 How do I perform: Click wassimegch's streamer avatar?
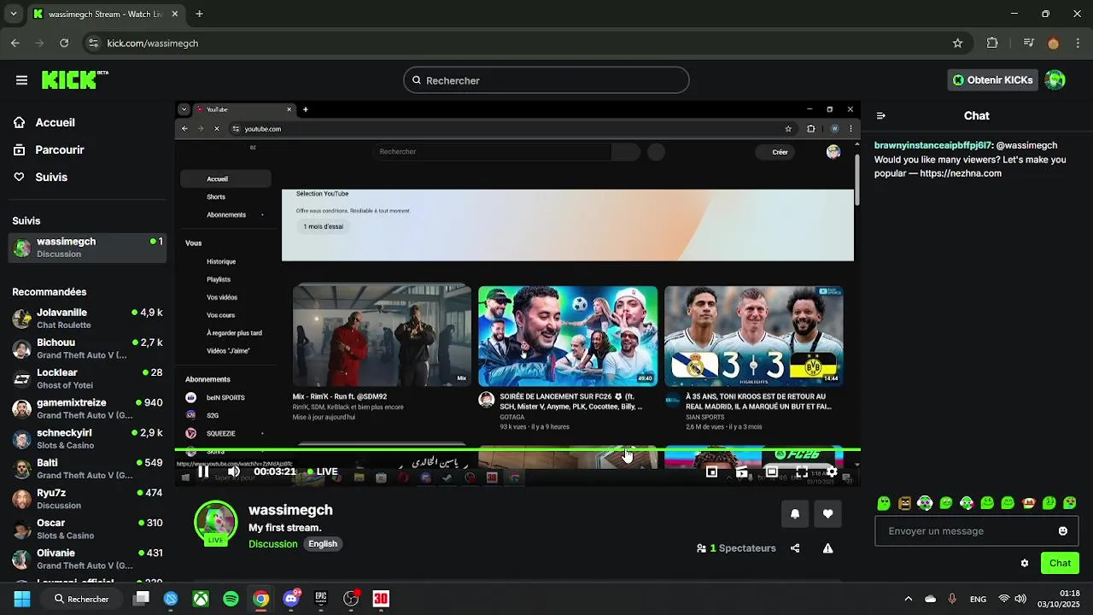point(215,520)
